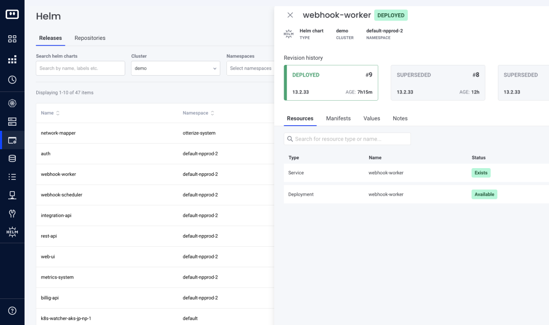This screenshot has height=325, width=549.
Task: Switch to the Releases tab
Action: pos(51,38)
